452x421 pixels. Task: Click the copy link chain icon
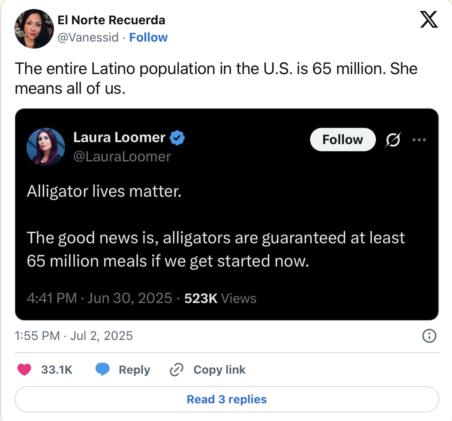177,370
